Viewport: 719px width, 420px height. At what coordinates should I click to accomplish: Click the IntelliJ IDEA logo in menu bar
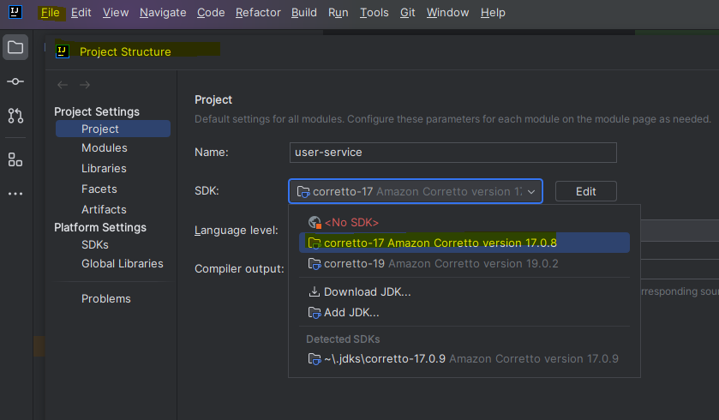(15, 12)
